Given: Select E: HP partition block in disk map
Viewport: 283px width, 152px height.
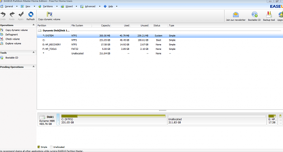Looking at the screenshot, I should [x=272, y=119].
